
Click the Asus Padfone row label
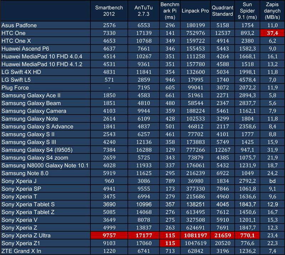pyautogui.click(x=19, y=25)
